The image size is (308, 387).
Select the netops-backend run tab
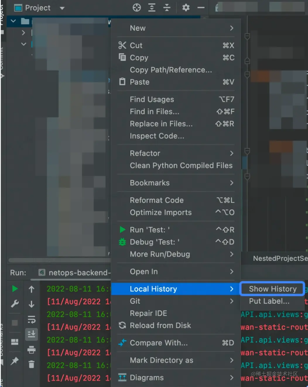(x=74, y=273)
